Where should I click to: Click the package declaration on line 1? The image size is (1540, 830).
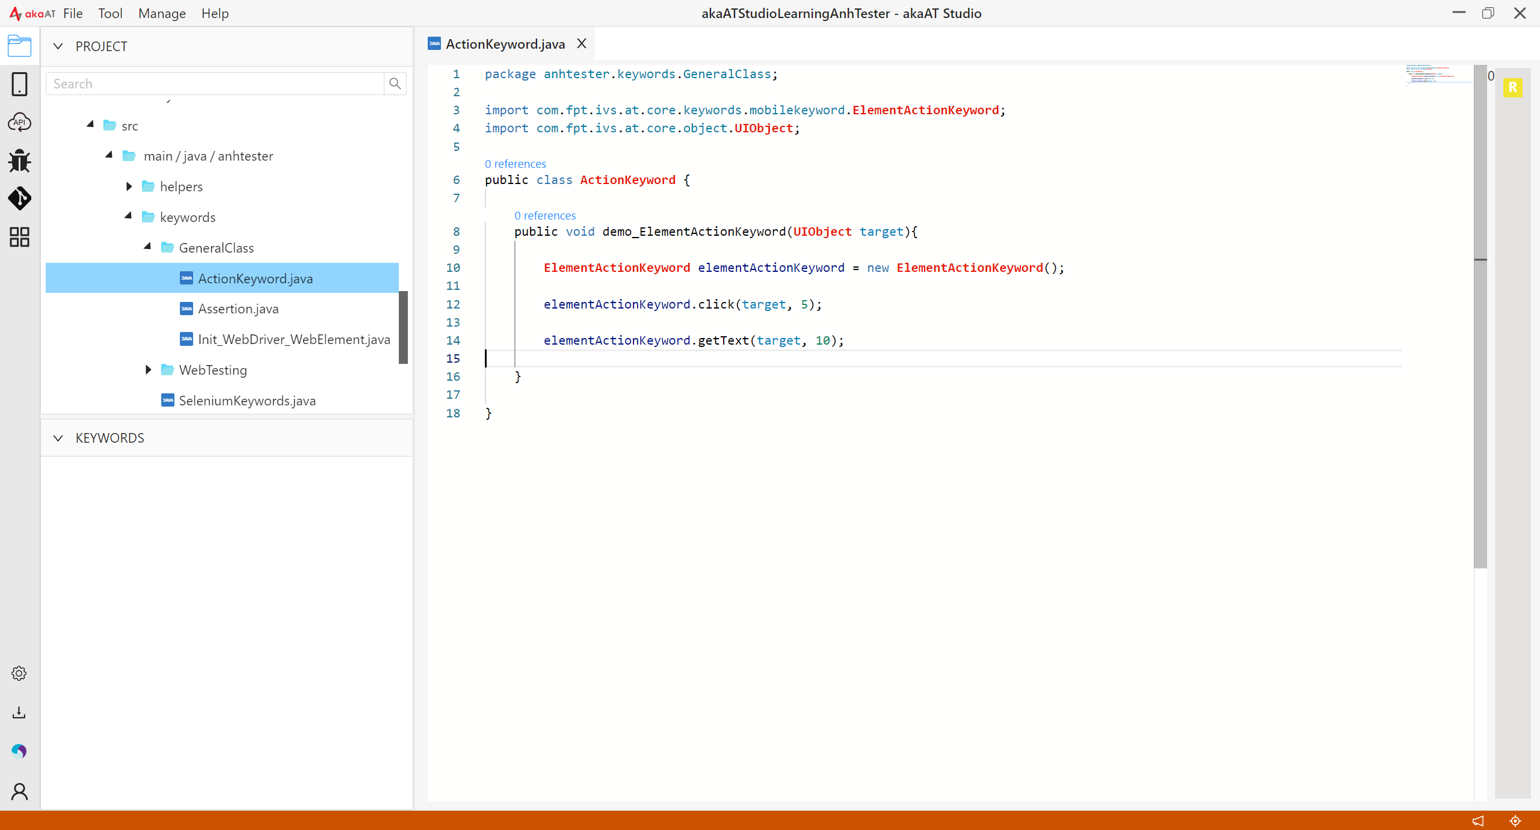631,74
